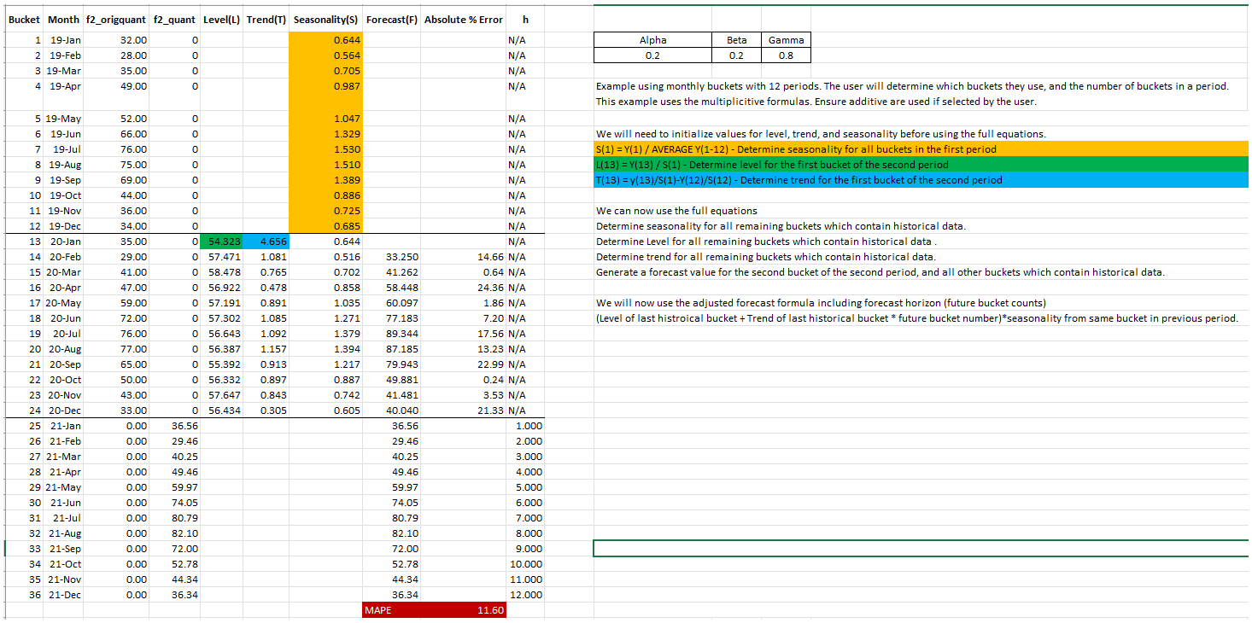
Task: Click bucket number 36 cell
Action: coord(24,595)
